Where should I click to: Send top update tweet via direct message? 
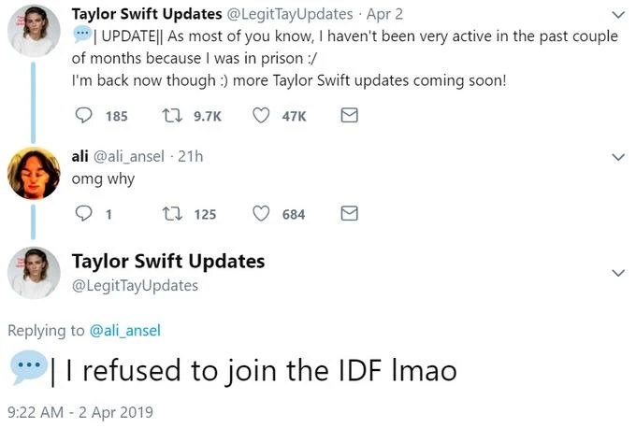[x=348, y=116]
